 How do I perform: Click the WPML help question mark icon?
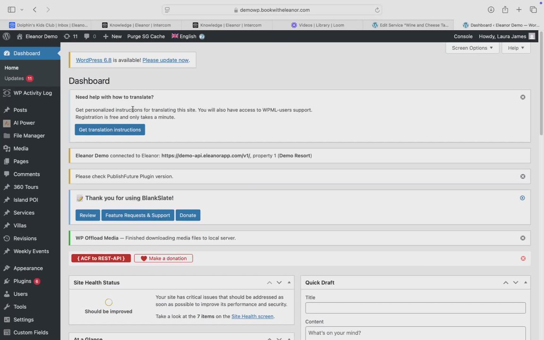(x=202, y=36)
